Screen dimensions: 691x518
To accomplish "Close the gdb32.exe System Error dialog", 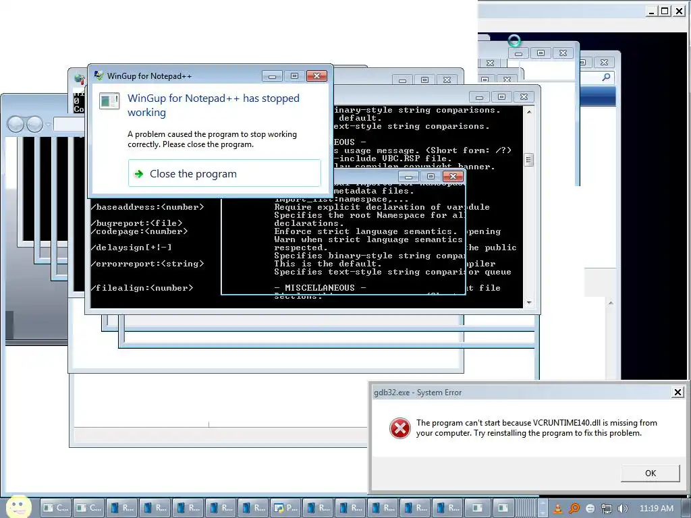I will (x=678, y=392).
